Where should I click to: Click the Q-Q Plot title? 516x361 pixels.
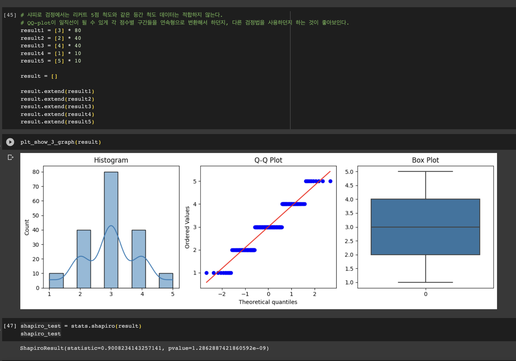click(x=268, y=160)
